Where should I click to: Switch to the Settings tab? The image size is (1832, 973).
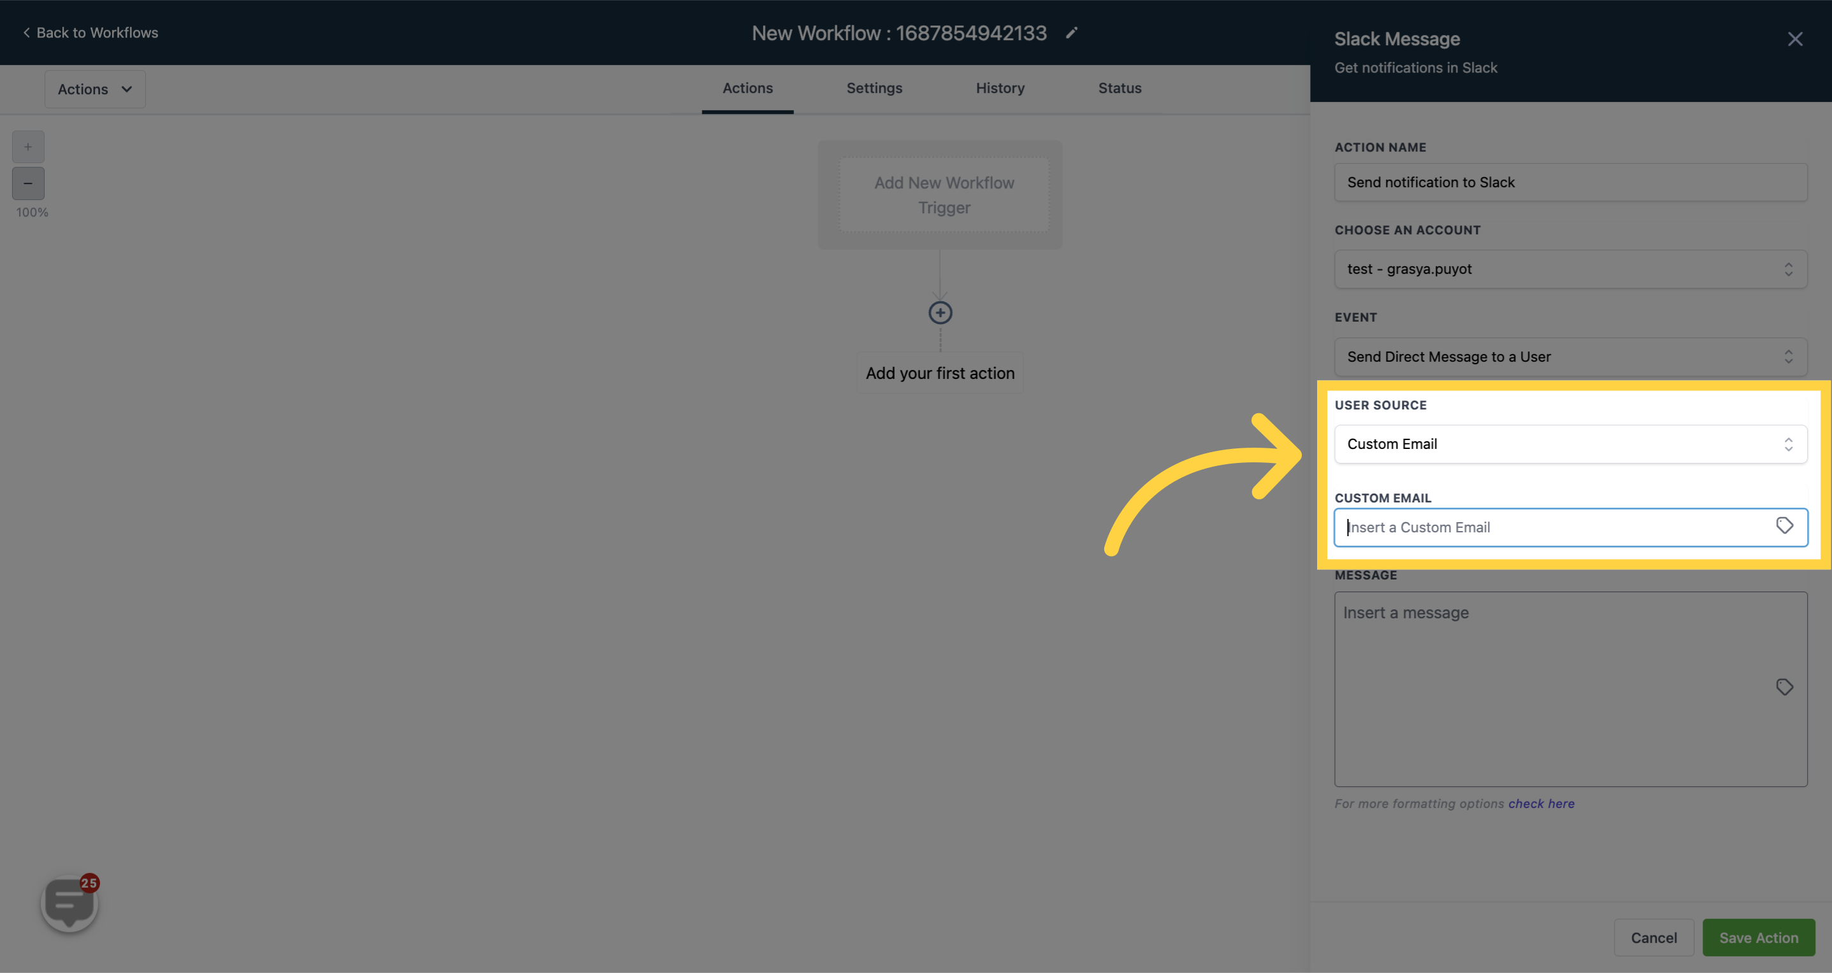click(x=874, y=88)
